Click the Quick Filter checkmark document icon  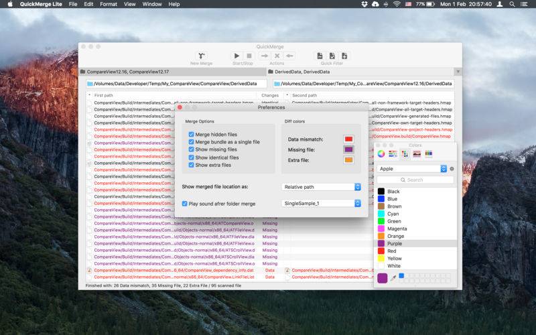pyautogui.click(x=332, y=56)
